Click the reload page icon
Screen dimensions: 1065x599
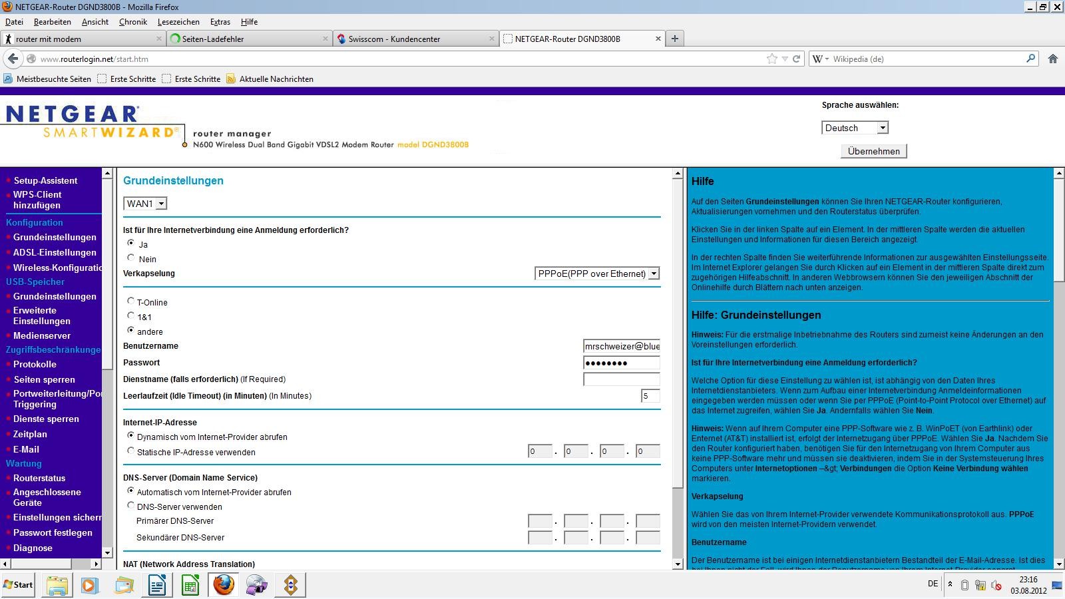point(796,59)
